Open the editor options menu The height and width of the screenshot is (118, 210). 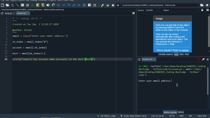pos(134,13)
